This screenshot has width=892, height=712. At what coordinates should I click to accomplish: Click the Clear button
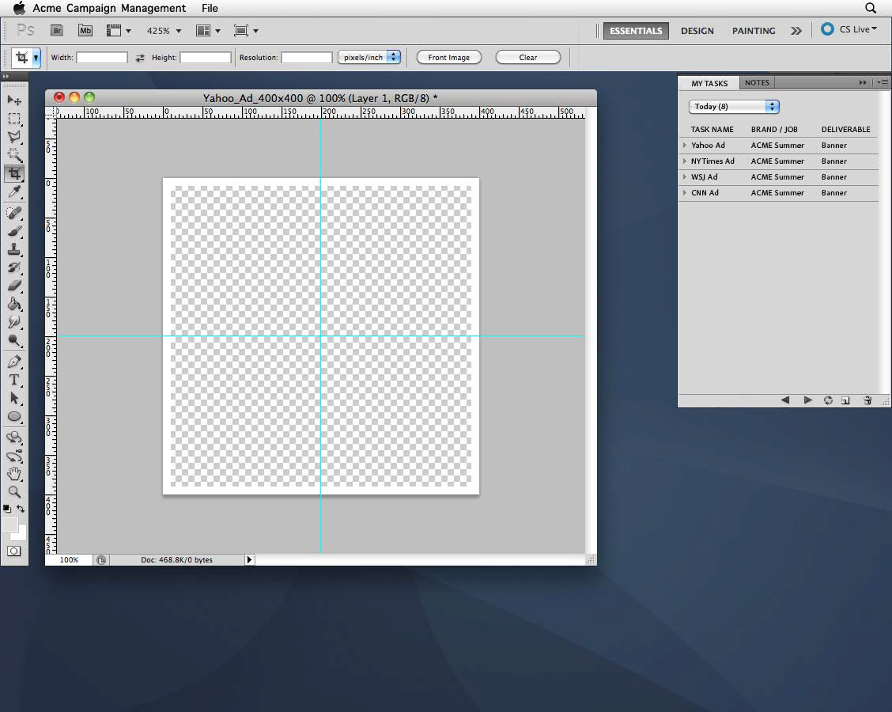pos(528,58)
